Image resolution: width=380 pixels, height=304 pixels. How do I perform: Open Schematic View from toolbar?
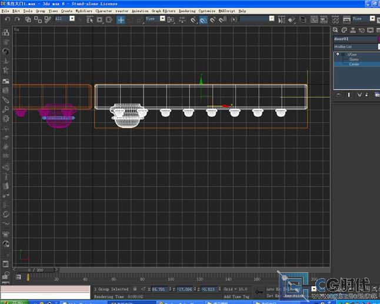pyautogui.click(x=324, y=19)
